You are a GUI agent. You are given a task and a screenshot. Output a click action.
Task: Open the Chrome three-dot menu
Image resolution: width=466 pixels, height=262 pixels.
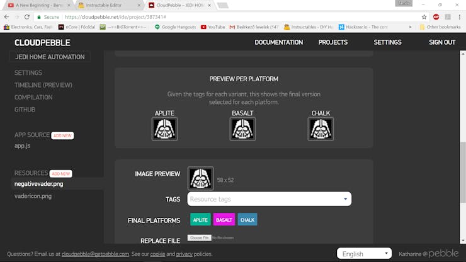click(x=460, y=17)
